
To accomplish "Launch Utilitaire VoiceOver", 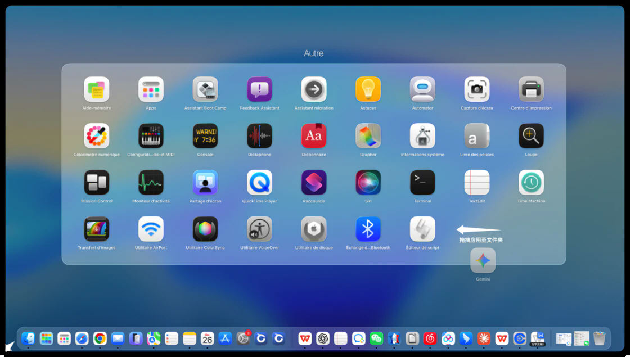I will point(259,229).
